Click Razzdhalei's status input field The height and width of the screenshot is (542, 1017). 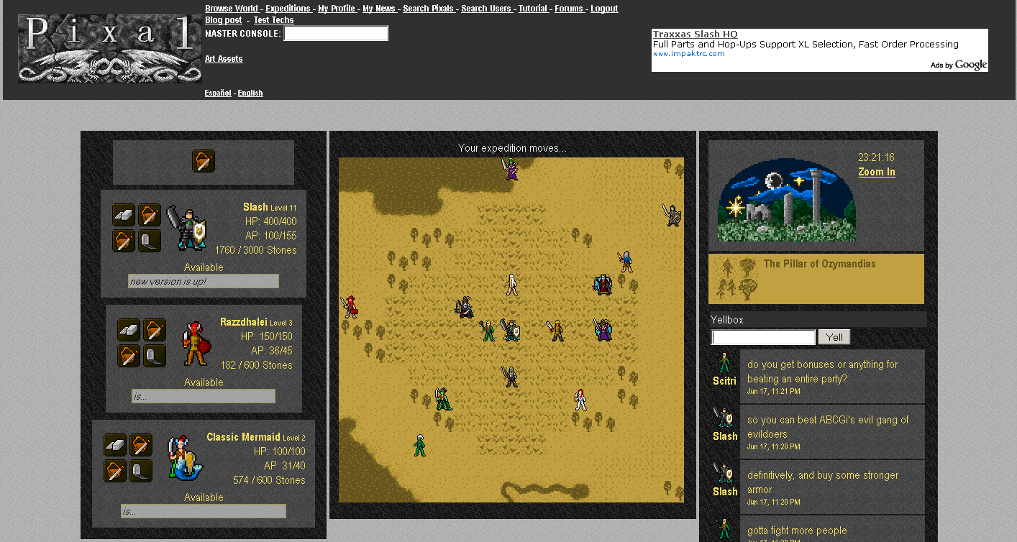coord(204,396)
